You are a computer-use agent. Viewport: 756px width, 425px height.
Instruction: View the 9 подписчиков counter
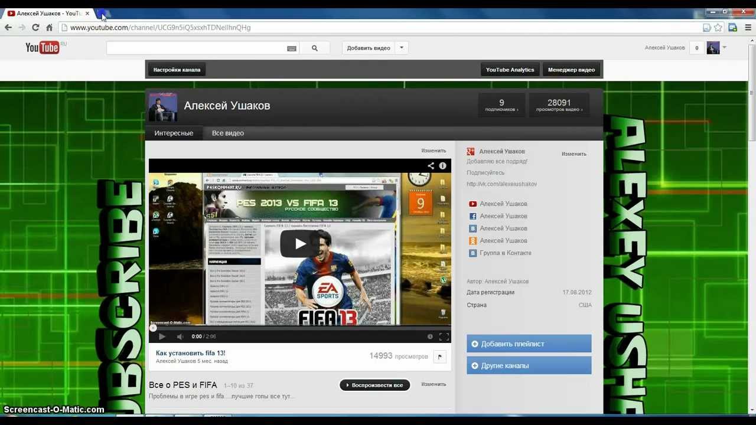[501, 105]
